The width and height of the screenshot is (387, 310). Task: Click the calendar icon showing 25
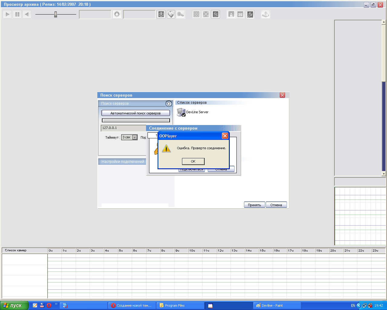coord(240,14)
